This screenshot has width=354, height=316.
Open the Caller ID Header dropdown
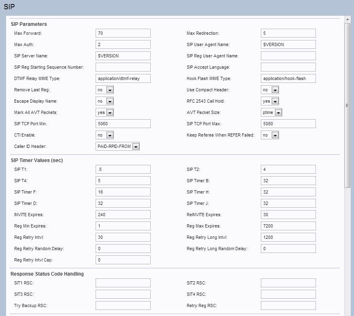pos(117,146)
